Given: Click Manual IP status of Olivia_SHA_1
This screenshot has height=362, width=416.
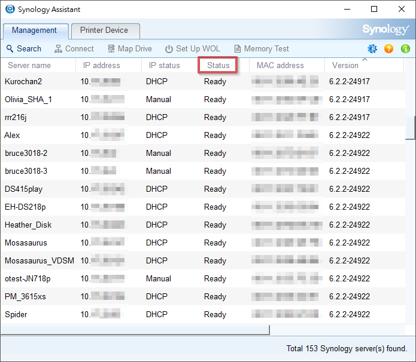Looking at the screenshot, I should [x=159, y=99].
